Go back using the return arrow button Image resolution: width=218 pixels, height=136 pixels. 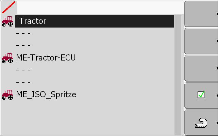[x=201, y=123]
